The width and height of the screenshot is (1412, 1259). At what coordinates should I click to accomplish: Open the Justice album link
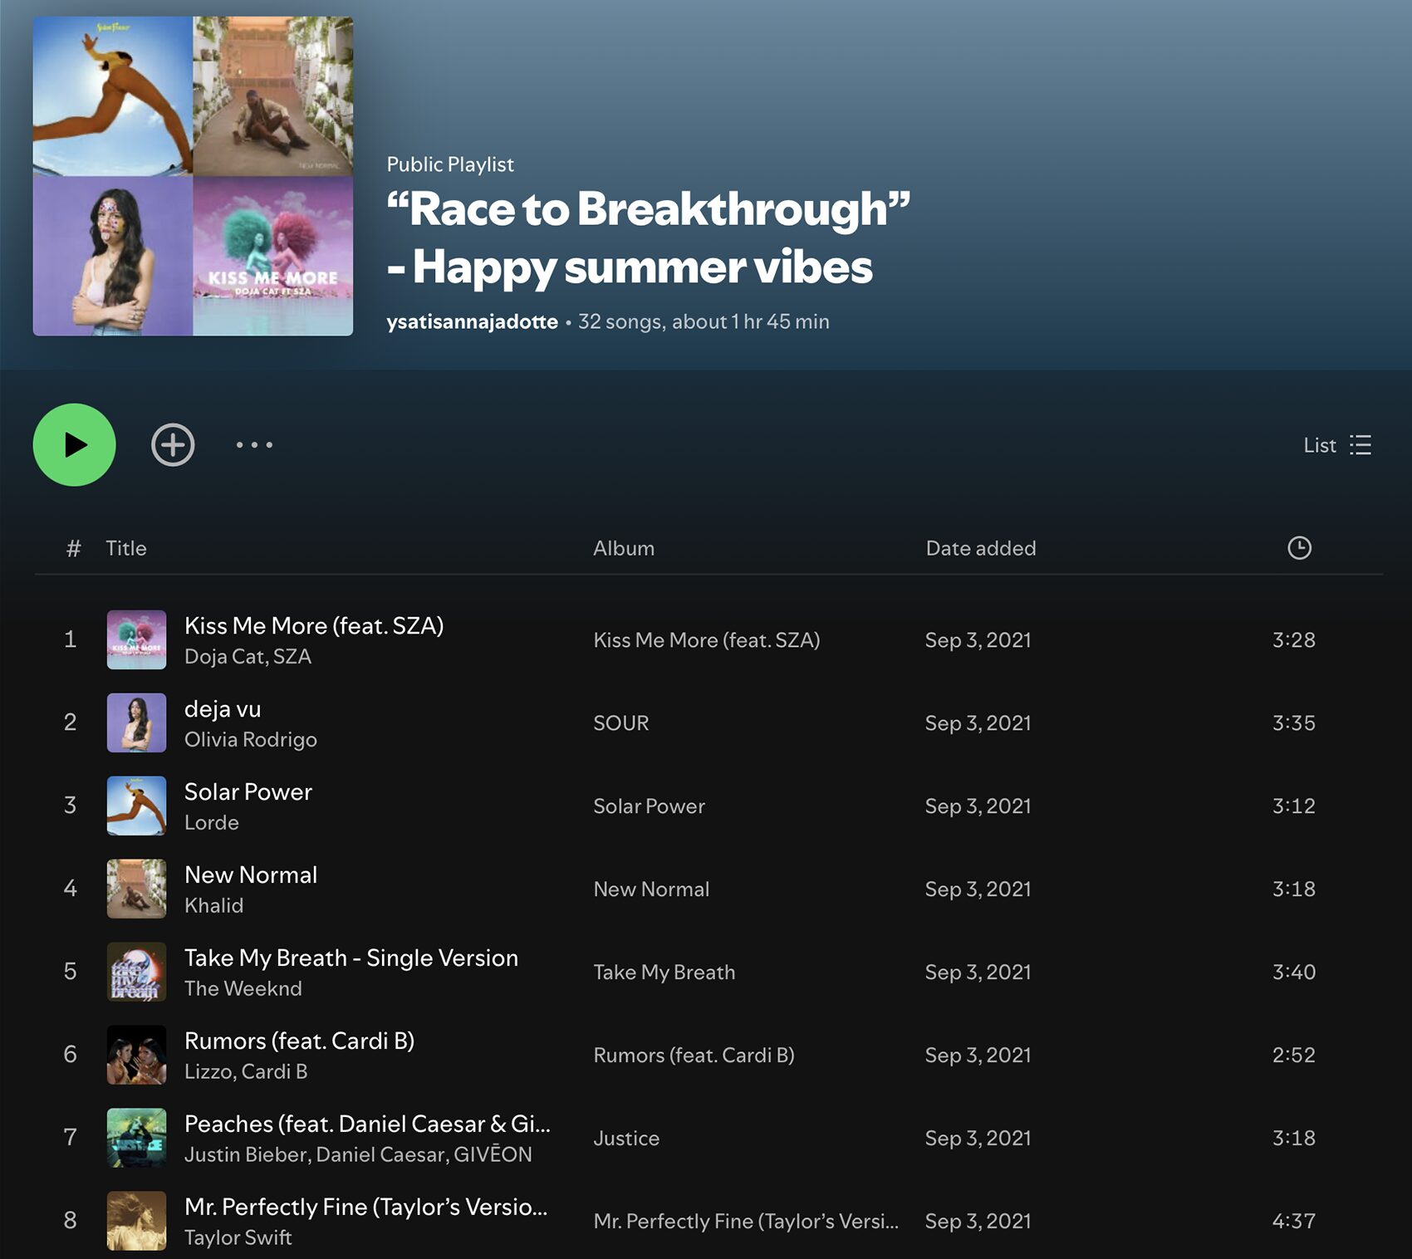pyautogui.click(x=626, y=1139)
